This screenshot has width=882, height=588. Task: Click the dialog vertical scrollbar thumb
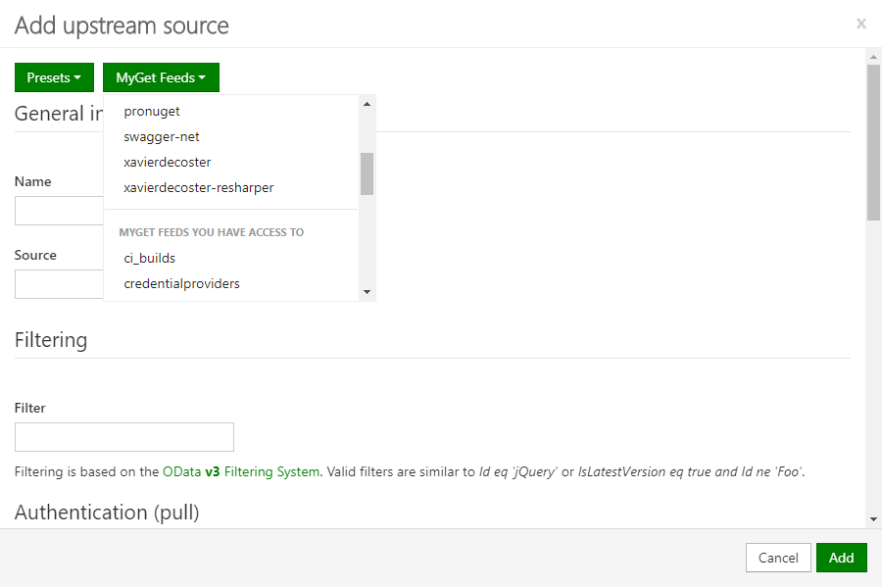pyautogui.click(x=873, y=142)
